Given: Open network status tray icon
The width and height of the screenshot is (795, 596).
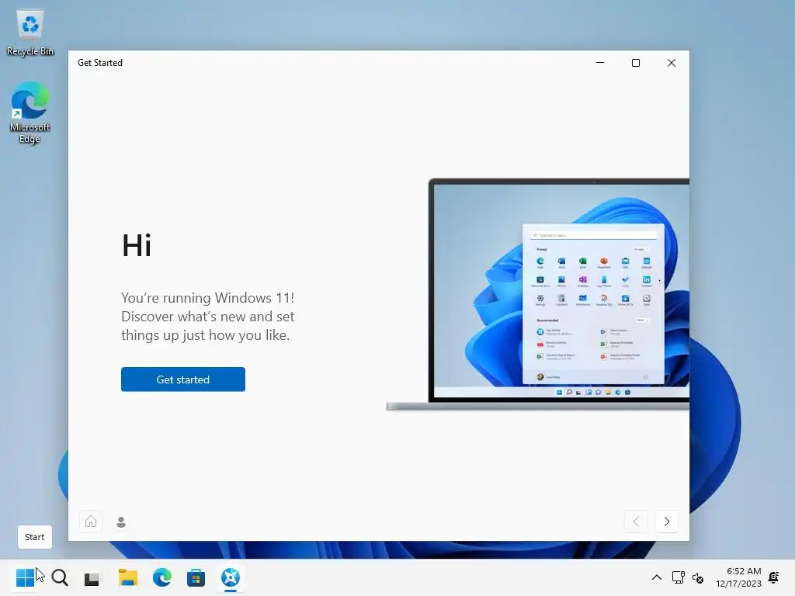Looking at the screenshot, I should coord(678,577).
